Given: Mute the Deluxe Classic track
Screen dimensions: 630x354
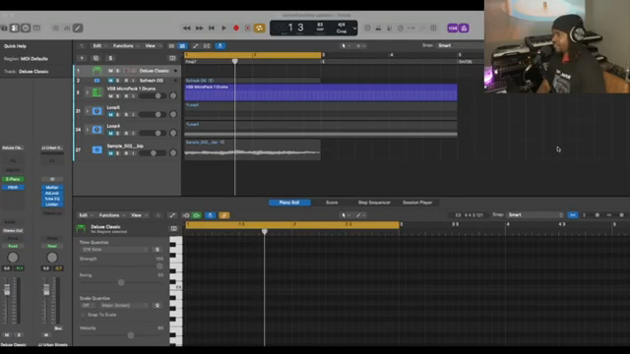Looking at the screenshot, I should [110, 71].
